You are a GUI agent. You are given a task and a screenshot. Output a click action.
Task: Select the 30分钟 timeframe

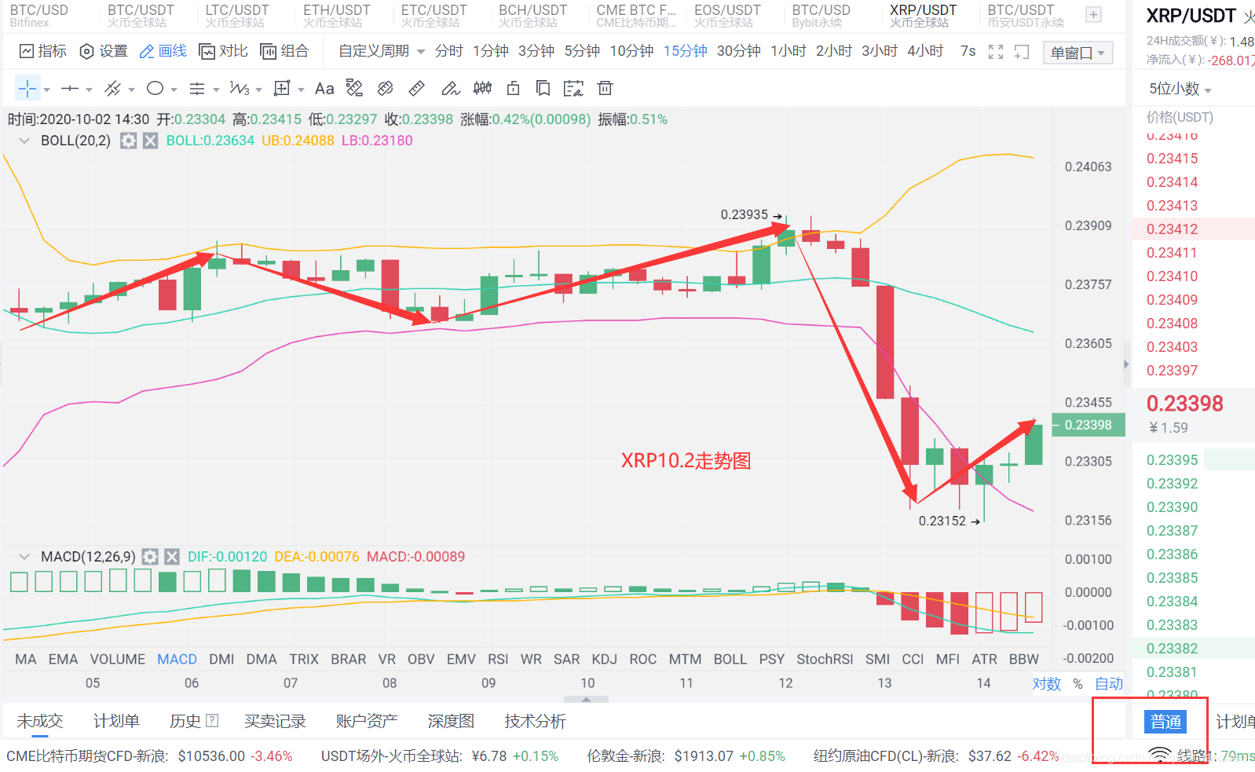pyautogui.click(x=738, y=51)
